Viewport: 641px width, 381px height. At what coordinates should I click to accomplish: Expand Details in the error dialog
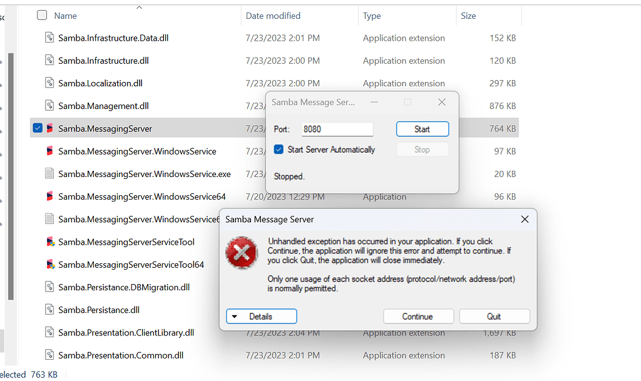coord(261,316)
